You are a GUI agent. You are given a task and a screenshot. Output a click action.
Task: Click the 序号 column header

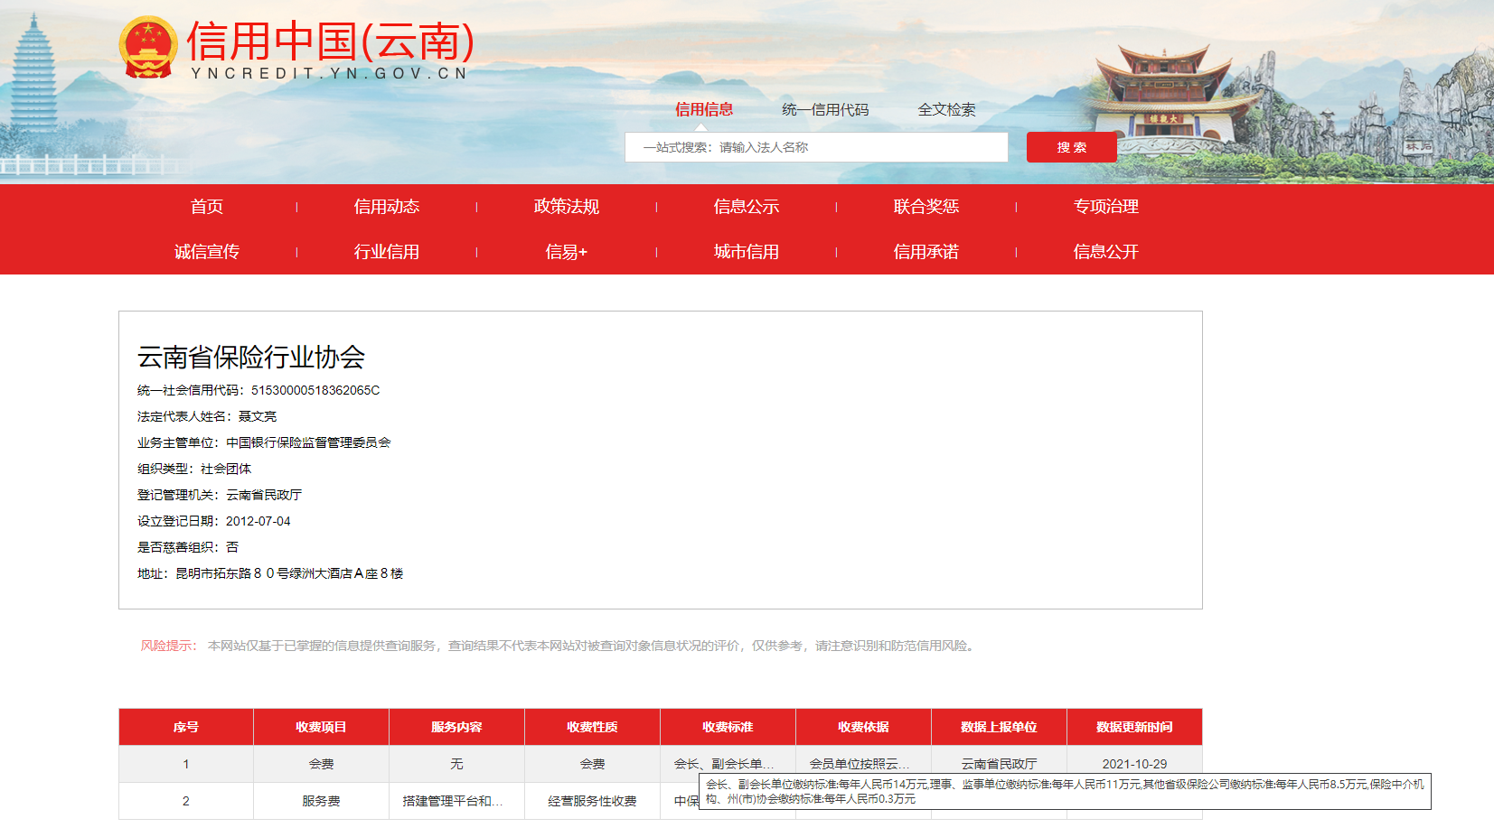tap(186, 727)
